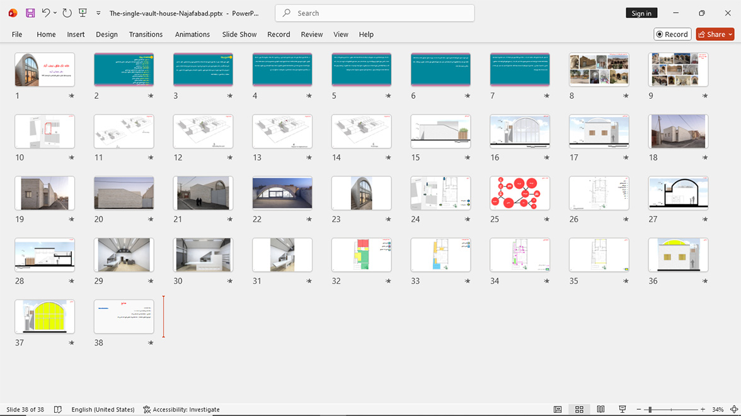This screenshot has width=741, height=416.
Task: Click the transition star icon under slide 36
Action: click(705, 281)
